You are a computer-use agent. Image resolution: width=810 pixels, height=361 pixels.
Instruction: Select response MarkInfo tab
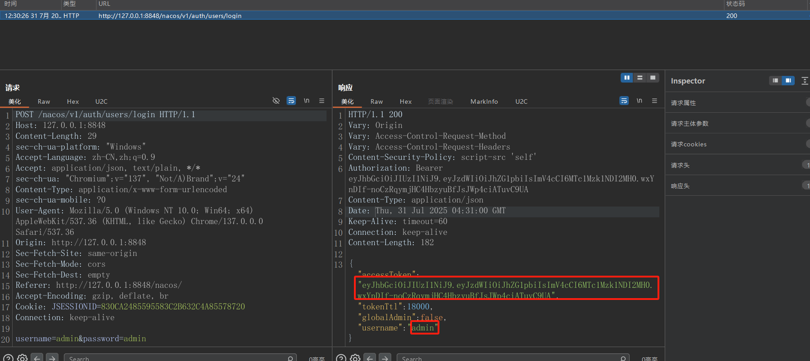coord(484,101)
